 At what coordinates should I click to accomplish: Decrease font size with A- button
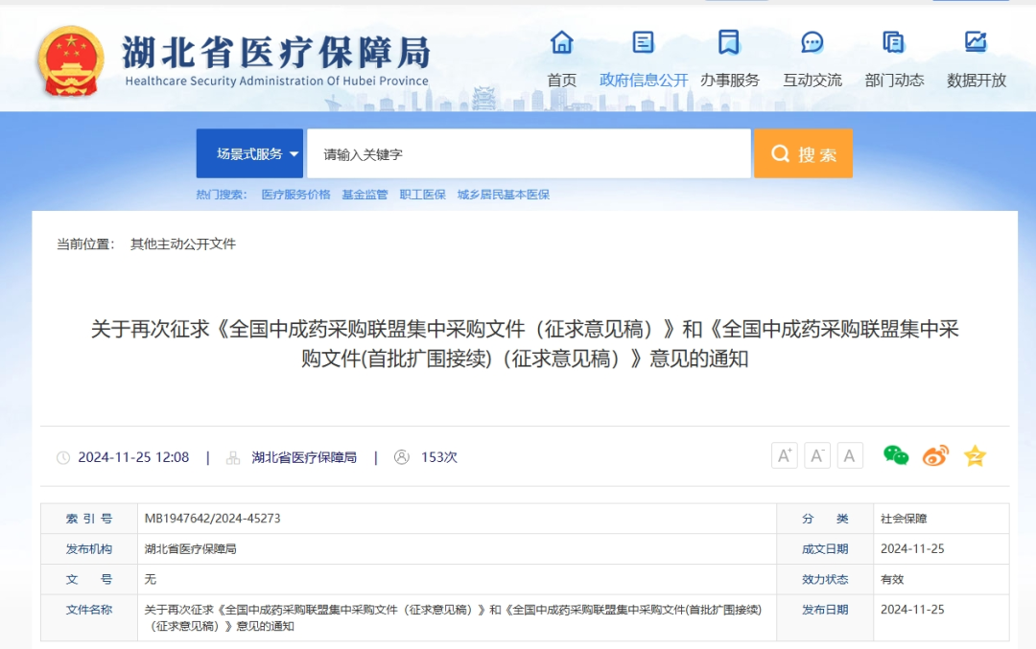(x=817, y=456)
